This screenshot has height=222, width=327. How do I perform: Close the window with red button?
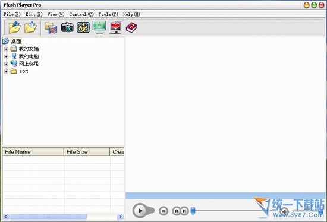(x=322, y=5)
